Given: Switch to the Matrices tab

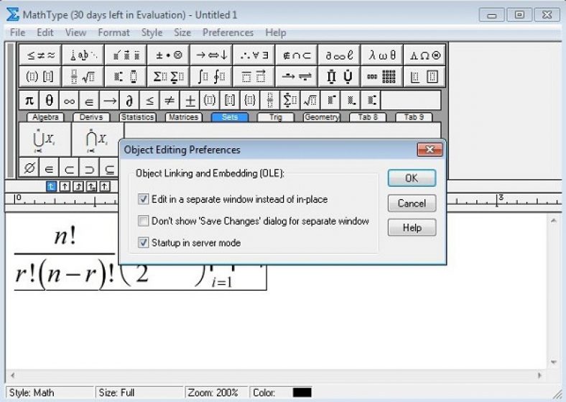Looking at the screenshot, I should pyautogui.click(x=183, y=117).
